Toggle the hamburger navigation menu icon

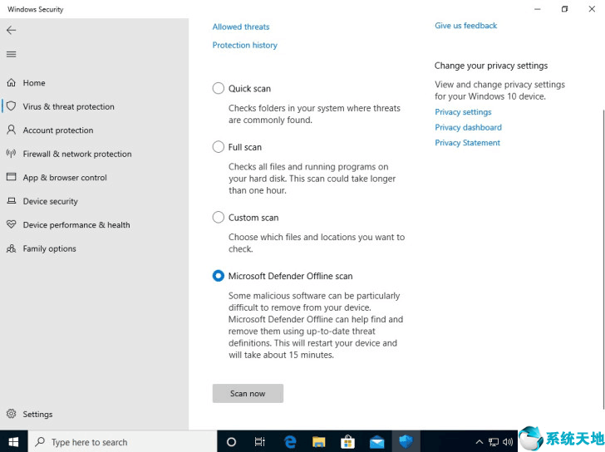(11, 54)
